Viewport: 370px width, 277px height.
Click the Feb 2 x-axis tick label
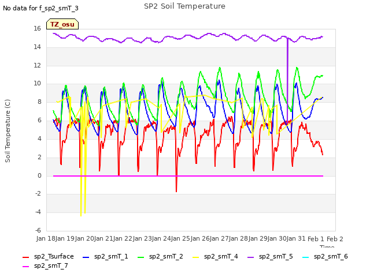pos(335,239)
